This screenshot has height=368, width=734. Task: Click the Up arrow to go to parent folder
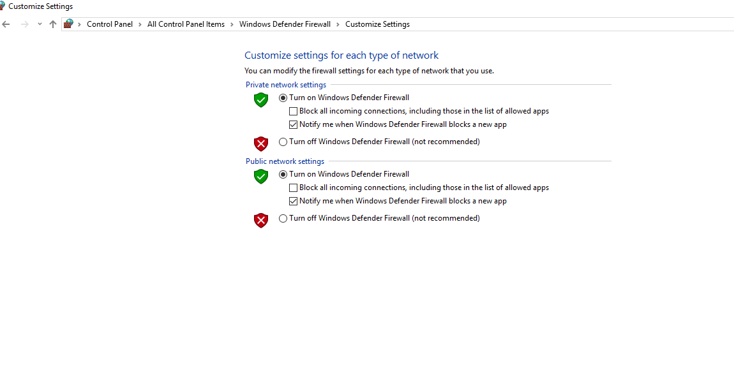(x=52, y=24)
